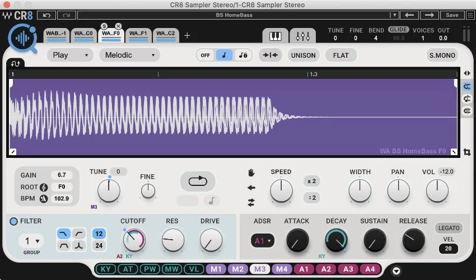476x280 pixels.
Task: Solo the WA..F0 sample layer
Action: tap(104, 26)
